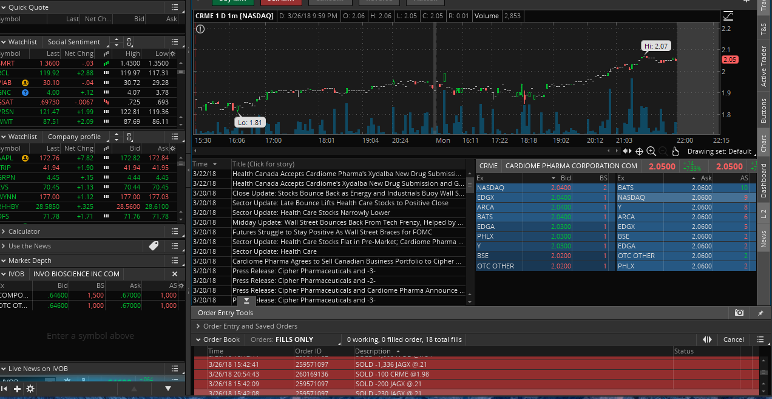Open the gadget settings gear in the bottom-left bar
Screen dimensions: 772x399
coord(30,389)
